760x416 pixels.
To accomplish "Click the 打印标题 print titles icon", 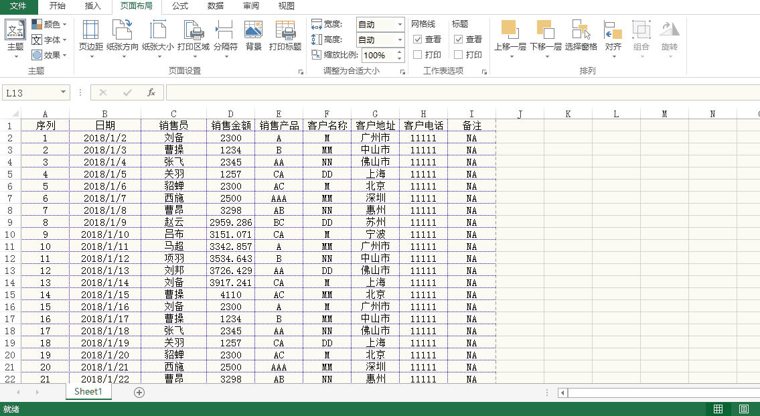I will (285, 29).
